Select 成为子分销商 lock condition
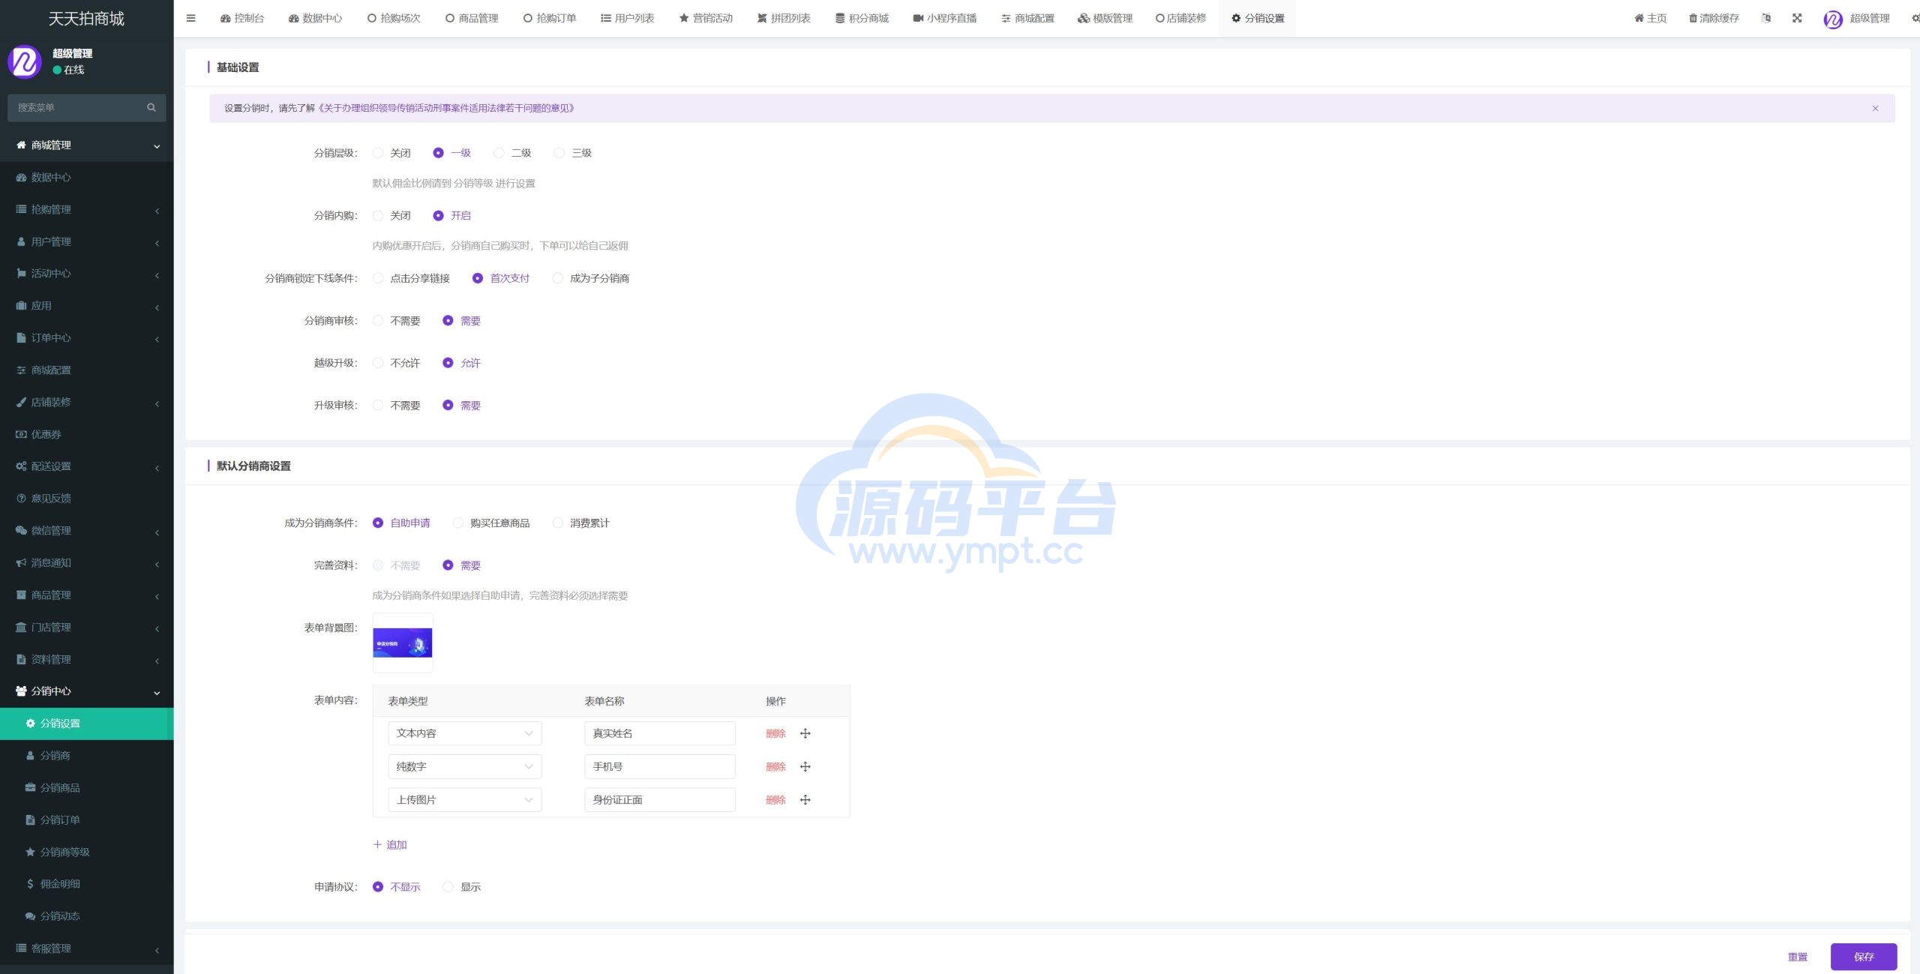Image resolution: width=1920 pixels, height=974 pixels. pyautogui.click(x=557, y=278)
